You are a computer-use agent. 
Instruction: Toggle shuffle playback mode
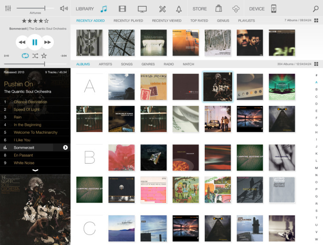click(x=35, y=56)
